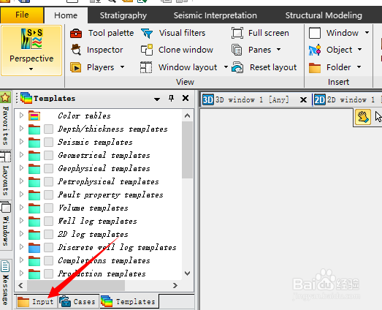Click the Color tables folder icon
This screenshot has width=382, height=310.
[34, 116]
